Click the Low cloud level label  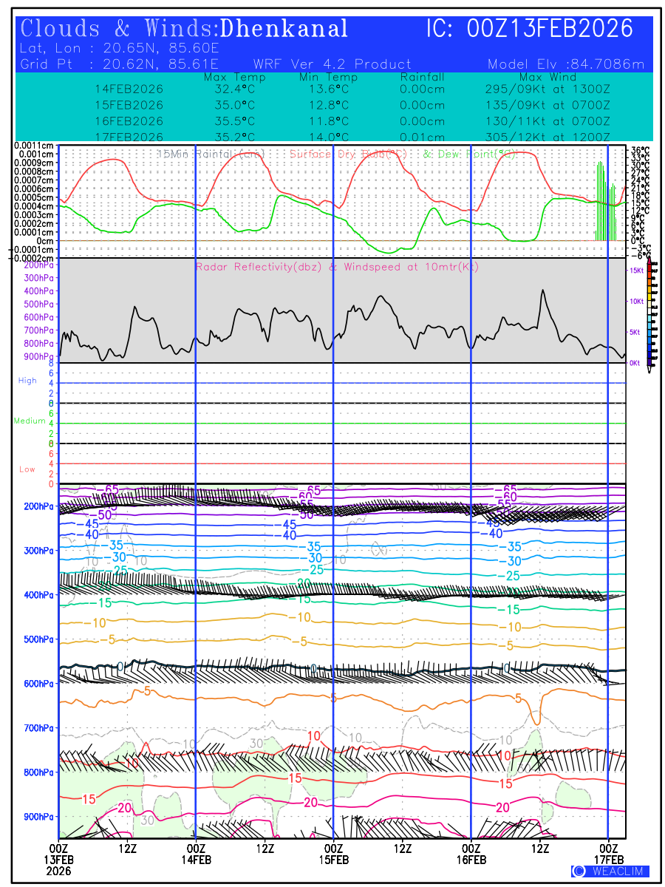click(27, 469)
